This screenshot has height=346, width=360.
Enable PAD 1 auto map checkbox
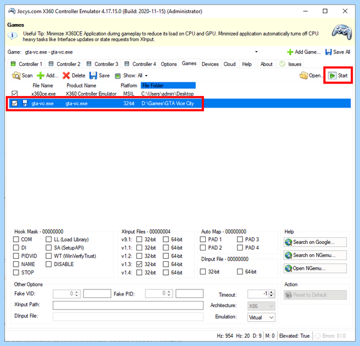(x=203, y=239)
